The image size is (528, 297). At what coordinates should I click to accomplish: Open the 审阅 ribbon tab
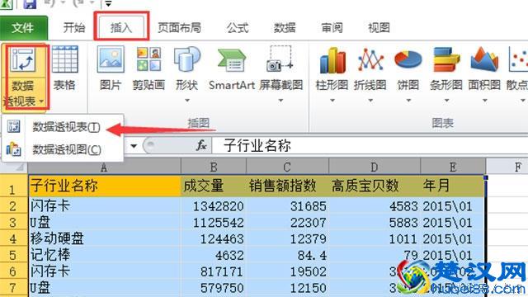click(x=332, y=27)
